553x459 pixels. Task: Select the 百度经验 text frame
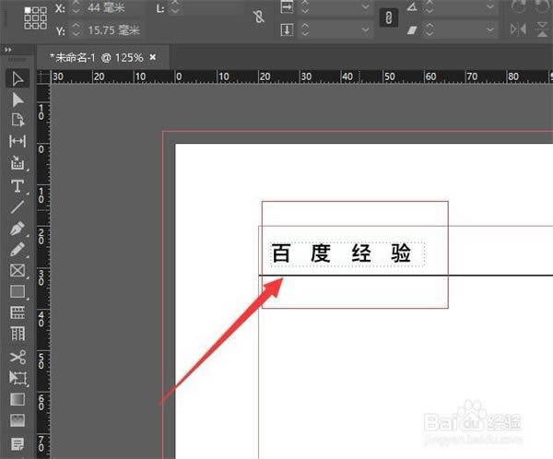pyautogui.click(x=347, y=253)
